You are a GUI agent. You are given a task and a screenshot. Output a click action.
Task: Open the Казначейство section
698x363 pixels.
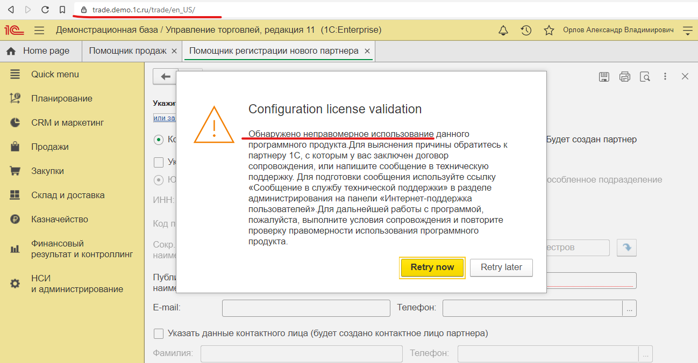(x=60, y=219)
